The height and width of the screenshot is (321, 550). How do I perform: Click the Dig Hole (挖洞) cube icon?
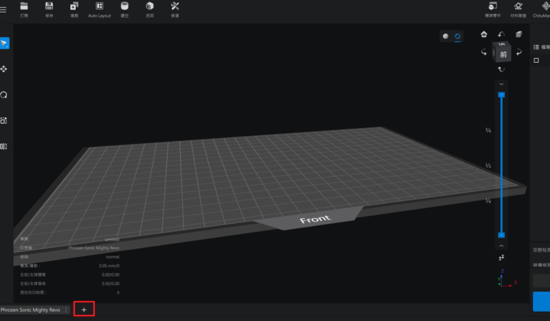150,6
